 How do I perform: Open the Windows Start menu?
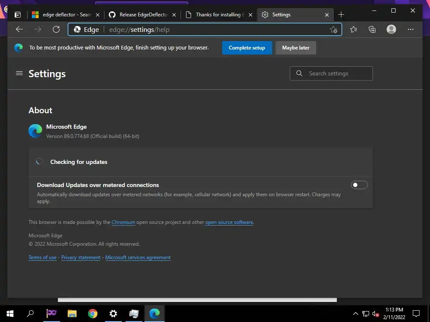pyautogui.click(x=10, y=314)
